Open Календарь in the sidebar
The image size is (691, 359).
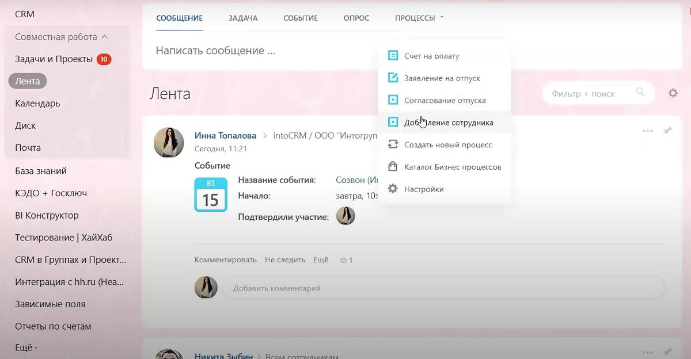(x=37, y=104)
